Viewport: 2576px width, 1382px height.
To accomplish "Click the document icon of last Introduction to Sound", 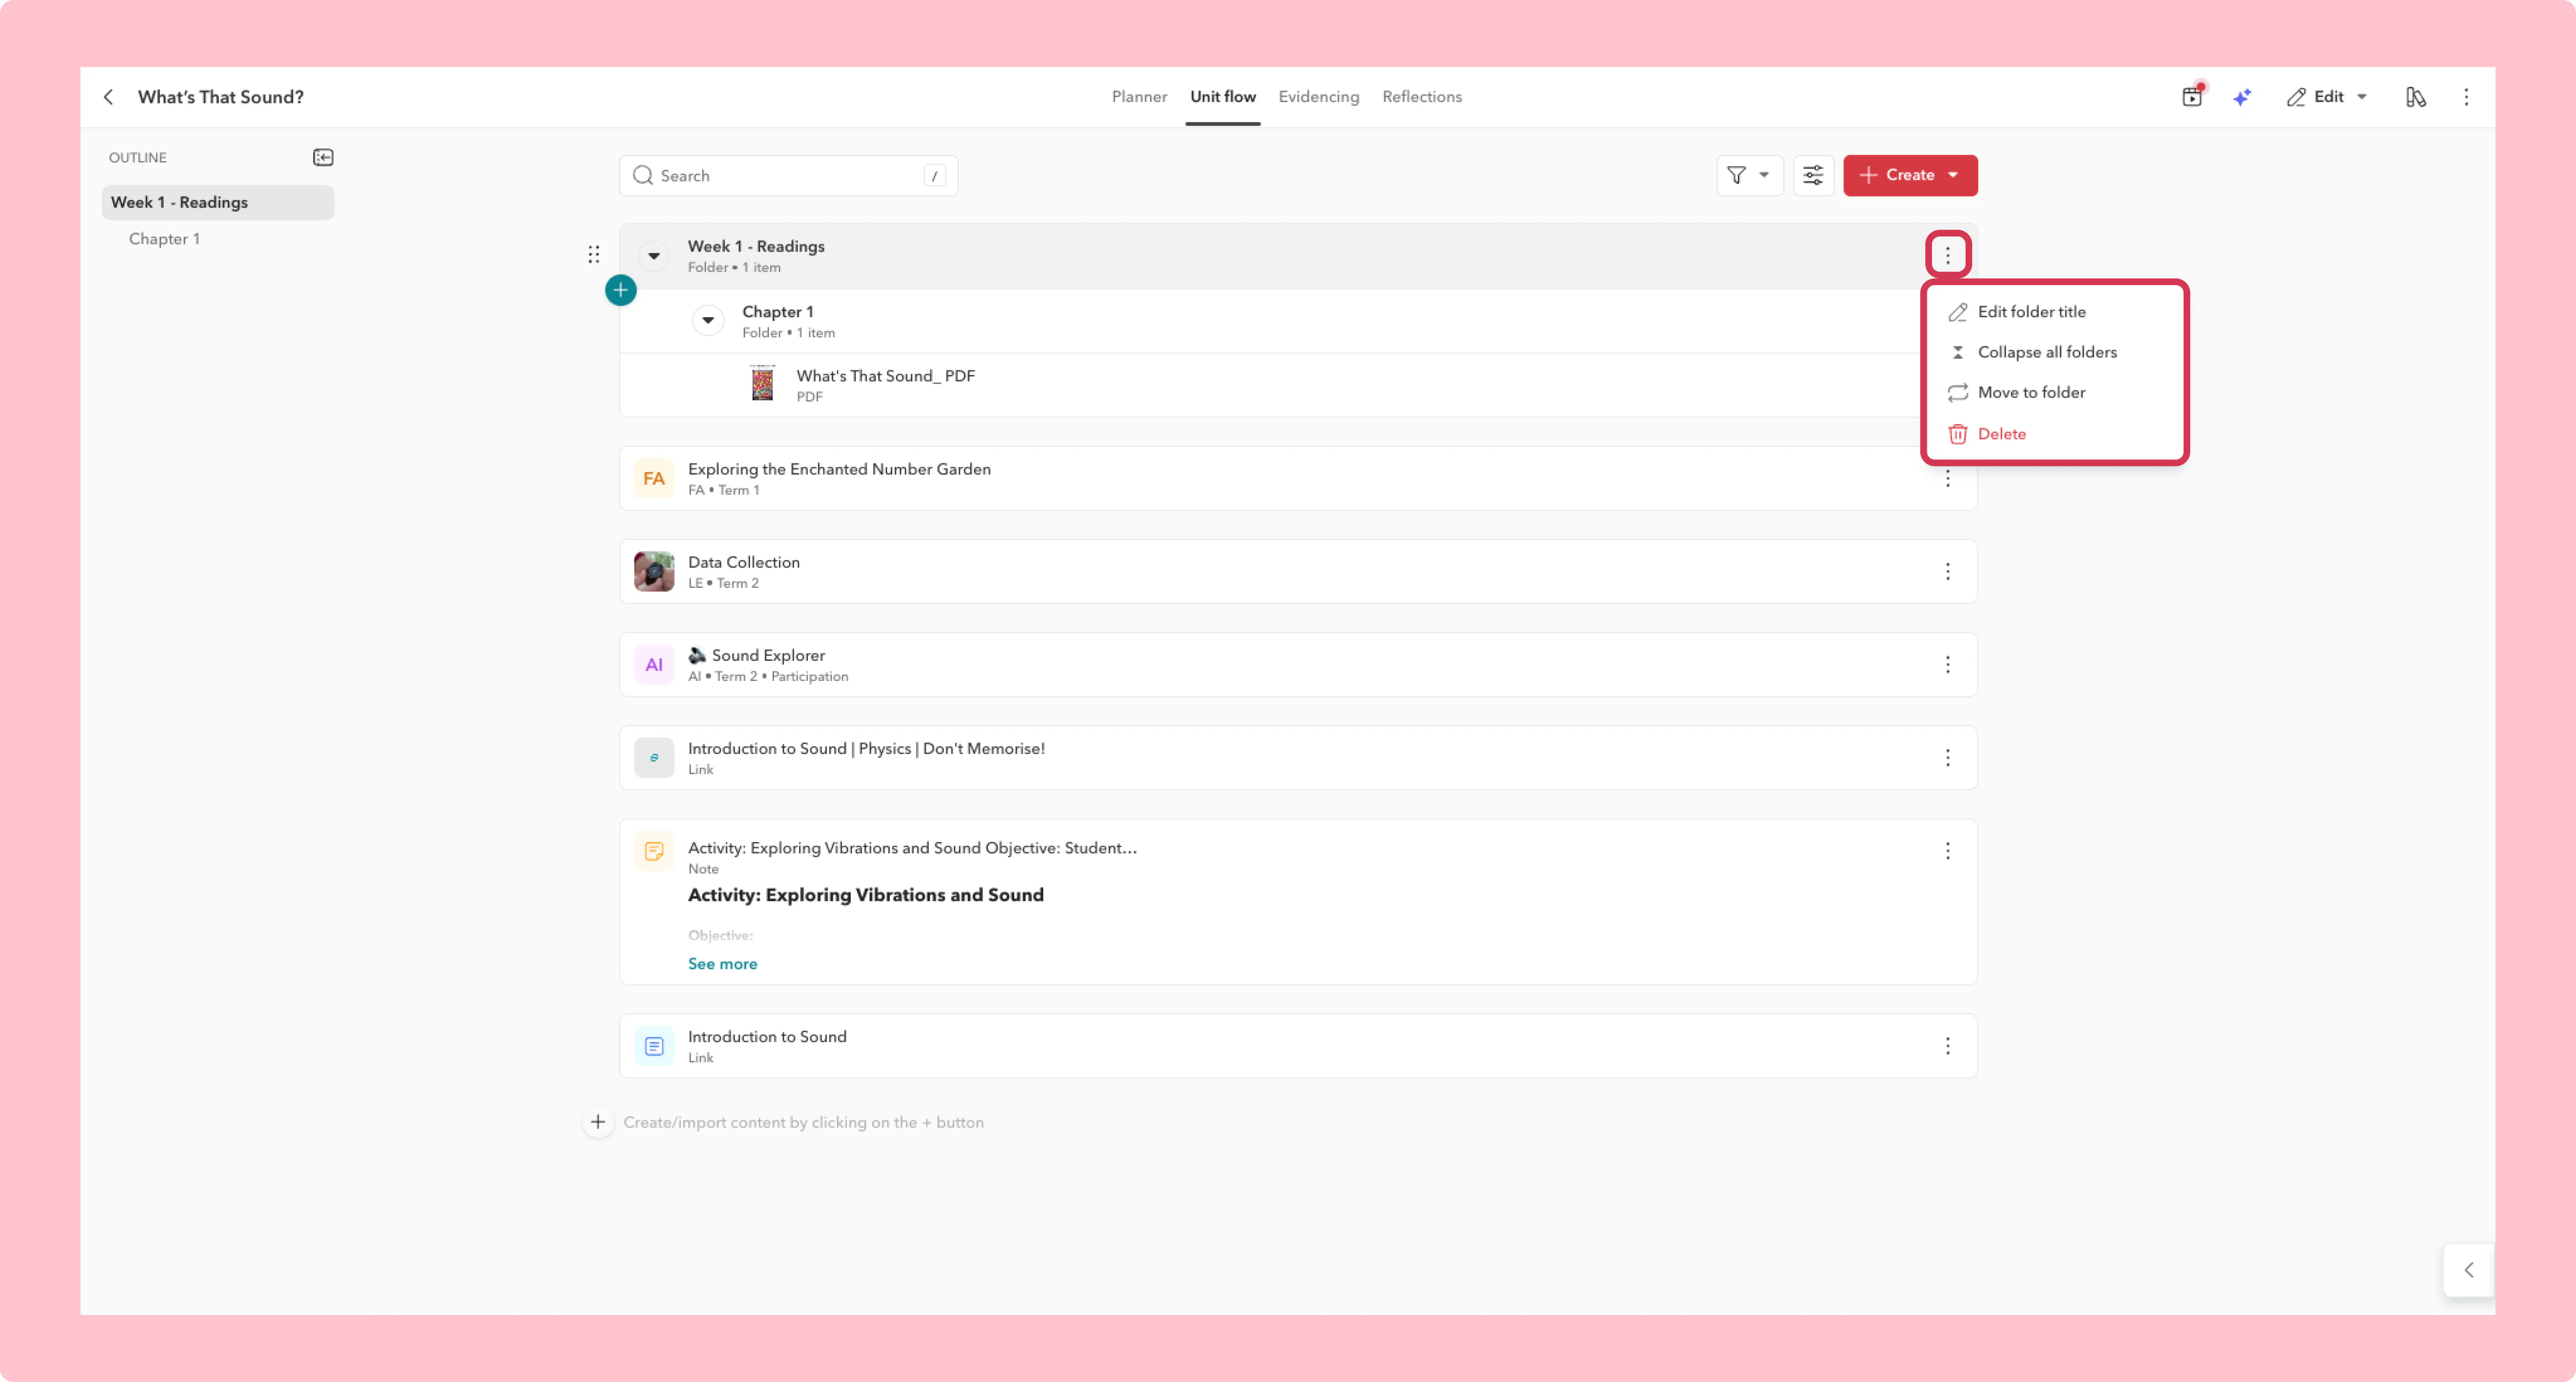I will coord(654,1046).
